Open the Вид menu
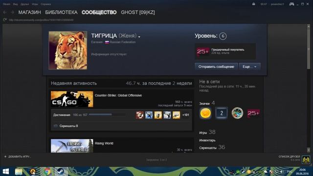This screenshot has height=176, width=313. pyautogui.click(x=15, y=4)
